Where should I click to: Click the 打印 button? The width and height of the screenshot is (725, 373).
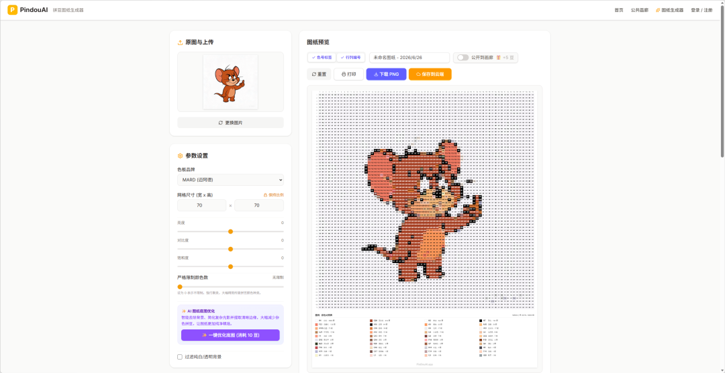tap(348, 74)
